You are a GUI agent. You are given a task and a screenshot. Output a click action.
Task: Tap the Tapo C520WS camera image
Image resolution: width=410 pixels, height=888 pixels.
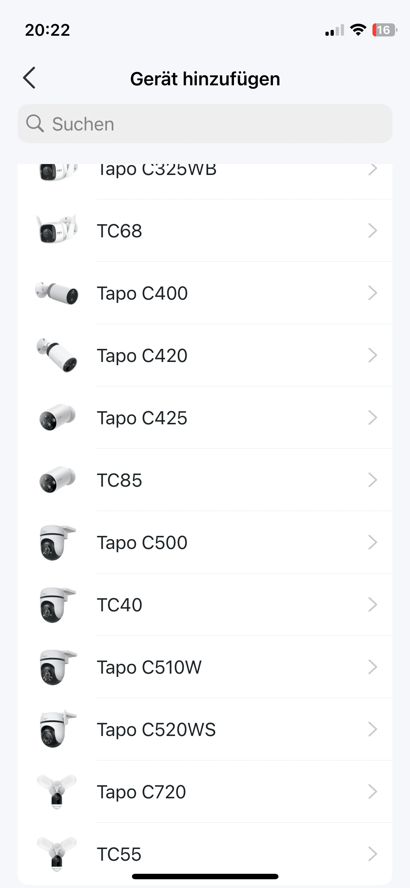tap(57, 729)
